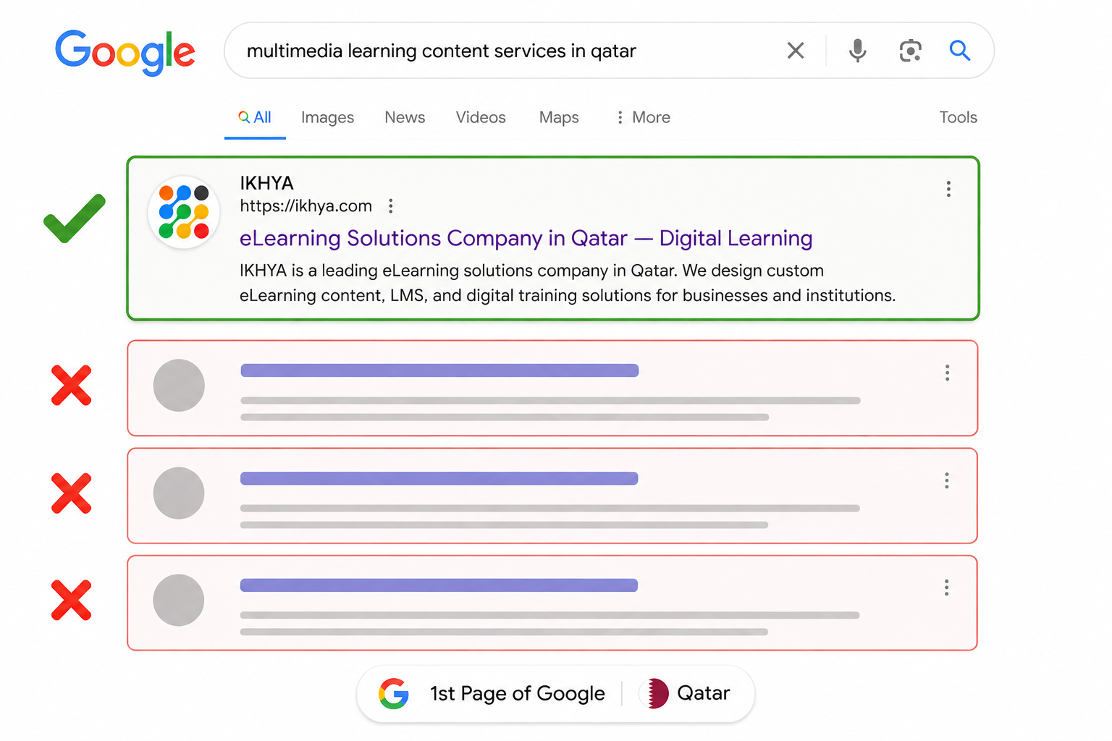The image size is (1112, 741).
Task: Open the Videos tab
Action: [x=481, y=117]
